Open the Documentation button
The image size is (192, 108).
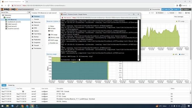(155, 9)
